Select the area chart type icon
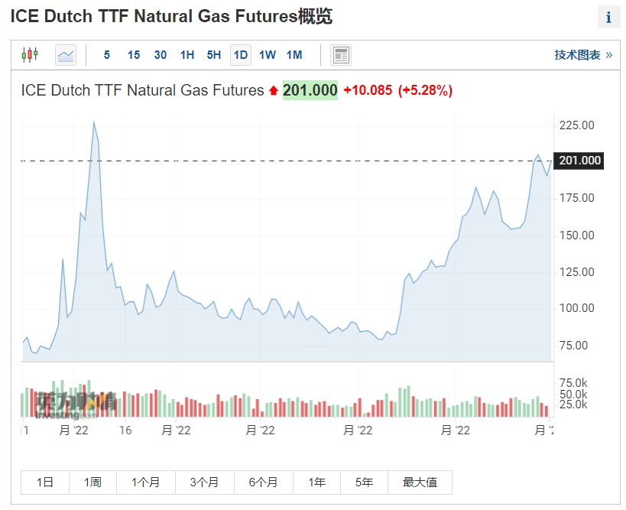The width and height of the screenshot is (626, 510). coord(66,55)
